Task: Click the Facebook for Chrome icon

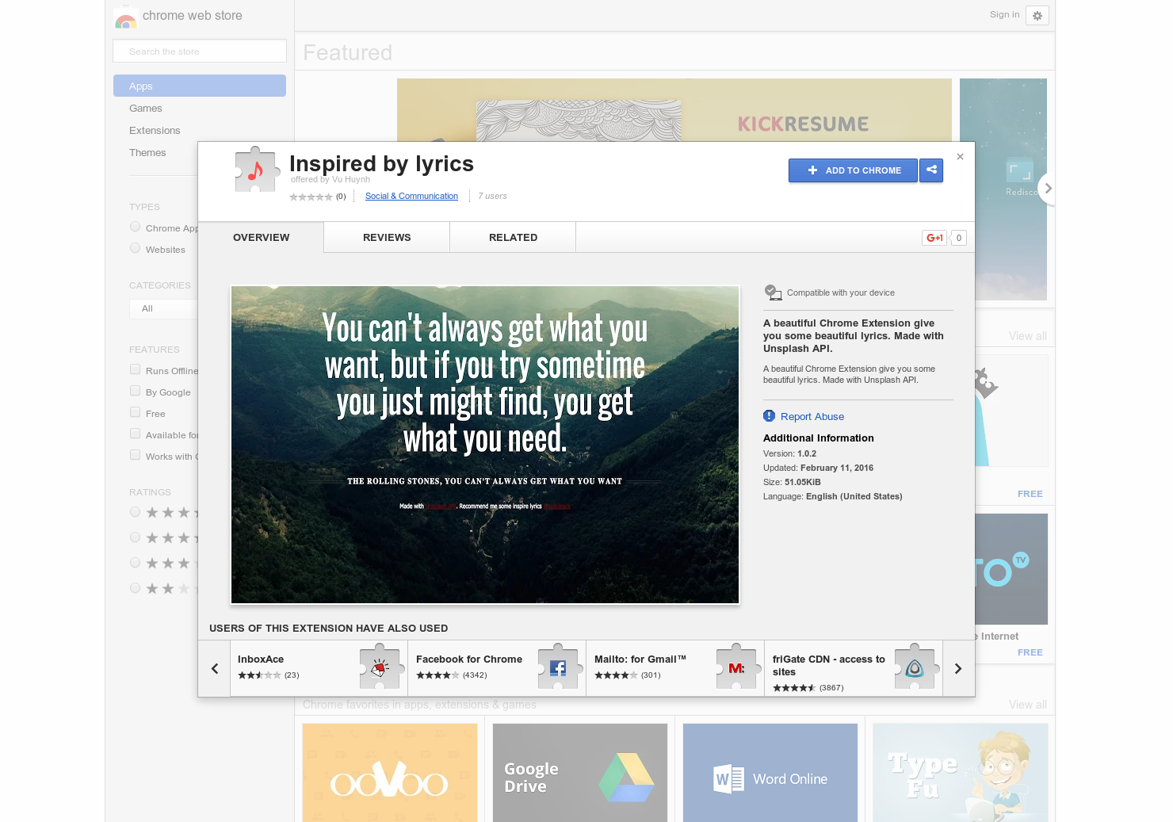Action: [x=558, y=667]
